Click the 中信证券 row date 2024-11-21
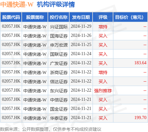 81,100
